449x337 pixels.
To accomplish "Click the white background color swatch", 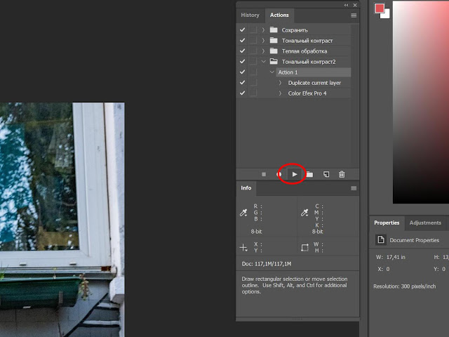I will (x=387, y=15).
